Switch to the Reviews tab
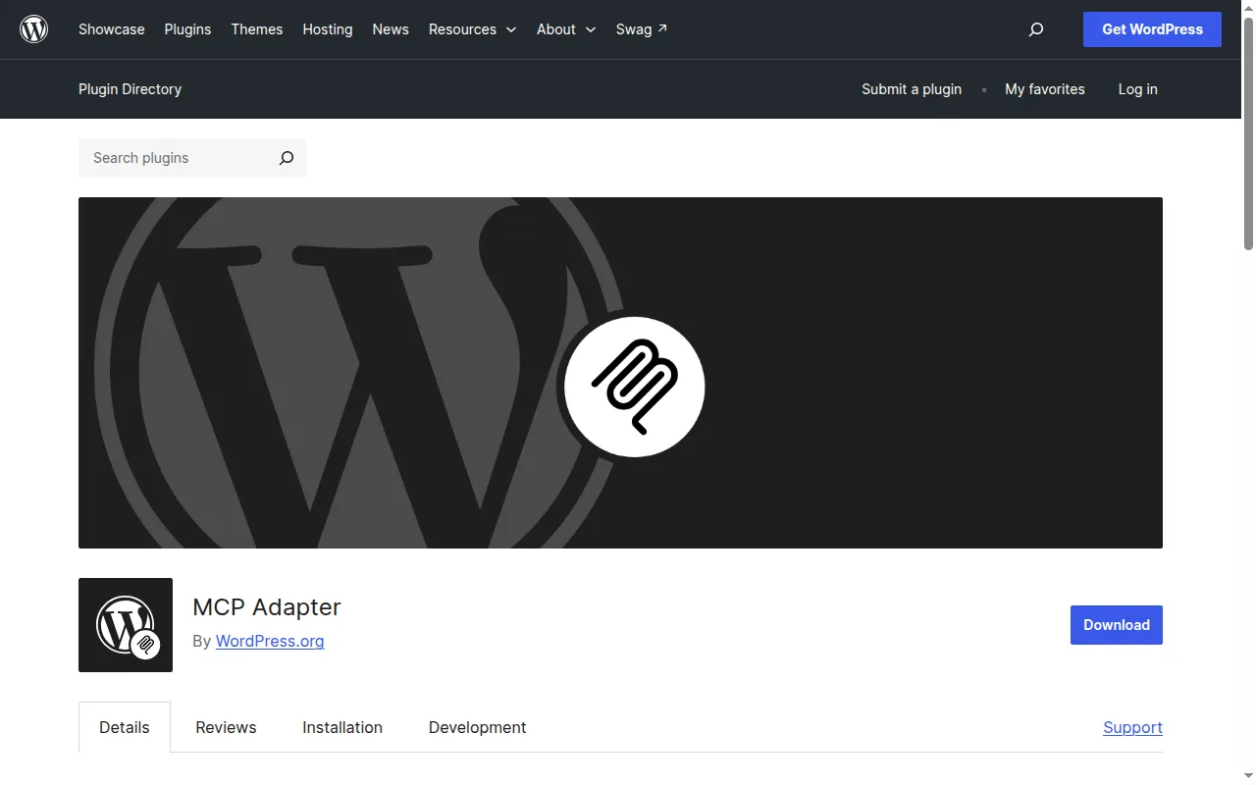Screen dimensions: 1256x785 226,727
